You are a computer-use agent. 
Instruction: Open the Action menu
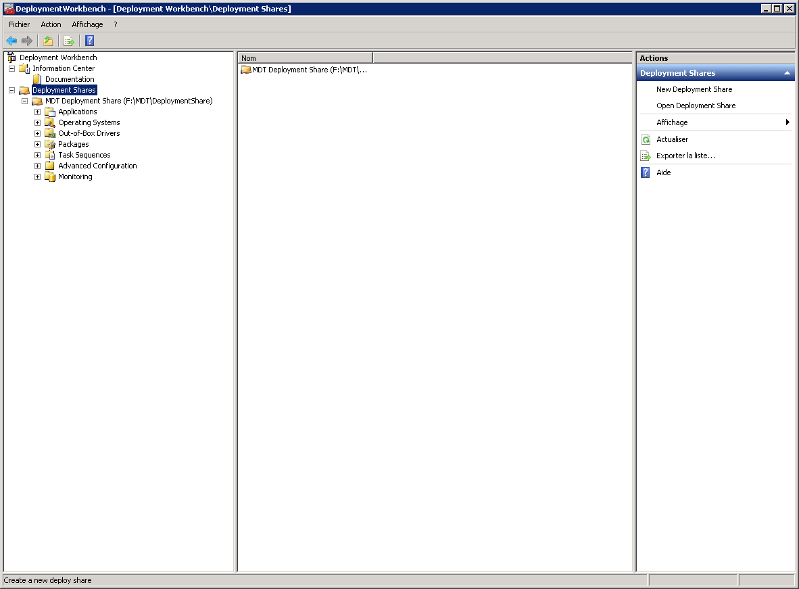click(51, 24)
